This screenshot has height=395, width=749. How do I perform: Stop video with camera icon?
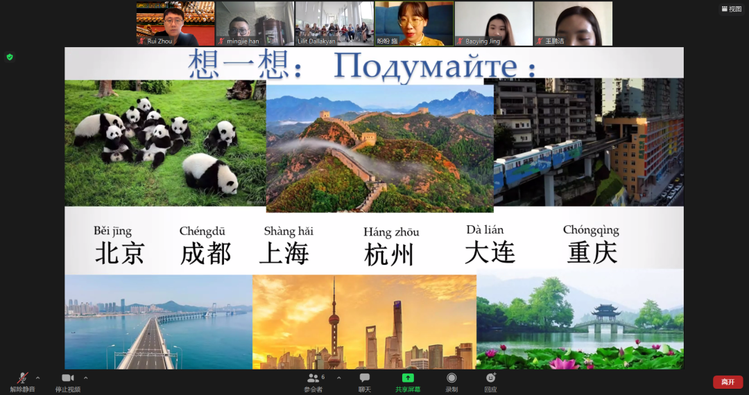tap(68, 382)
